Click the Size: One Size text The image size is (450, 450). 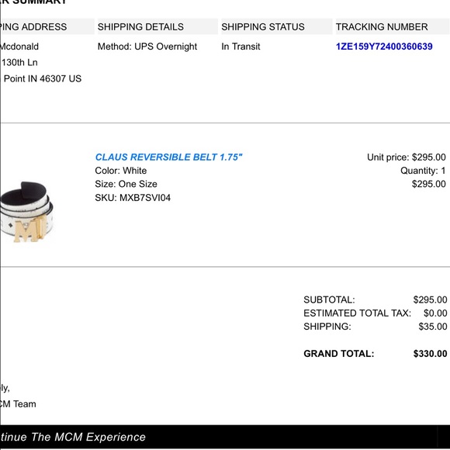(x=126, y=184)
